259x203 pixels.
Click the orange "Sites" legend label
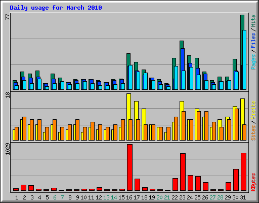[x=253, y=132]
